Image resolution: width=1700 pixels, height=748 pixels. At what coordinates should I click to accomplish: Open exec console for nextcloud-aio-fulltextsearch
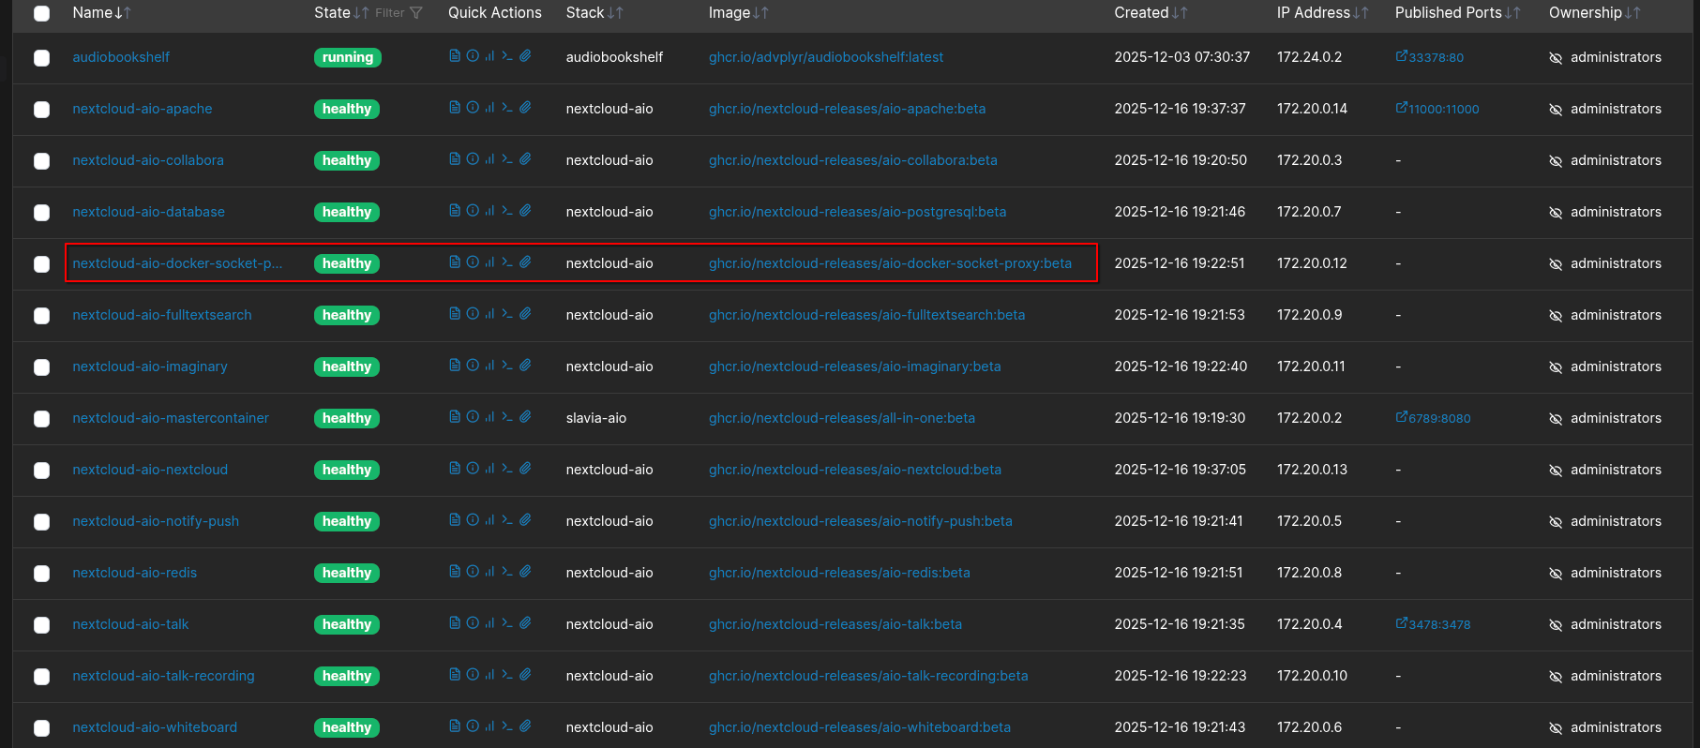click(507, 314)
